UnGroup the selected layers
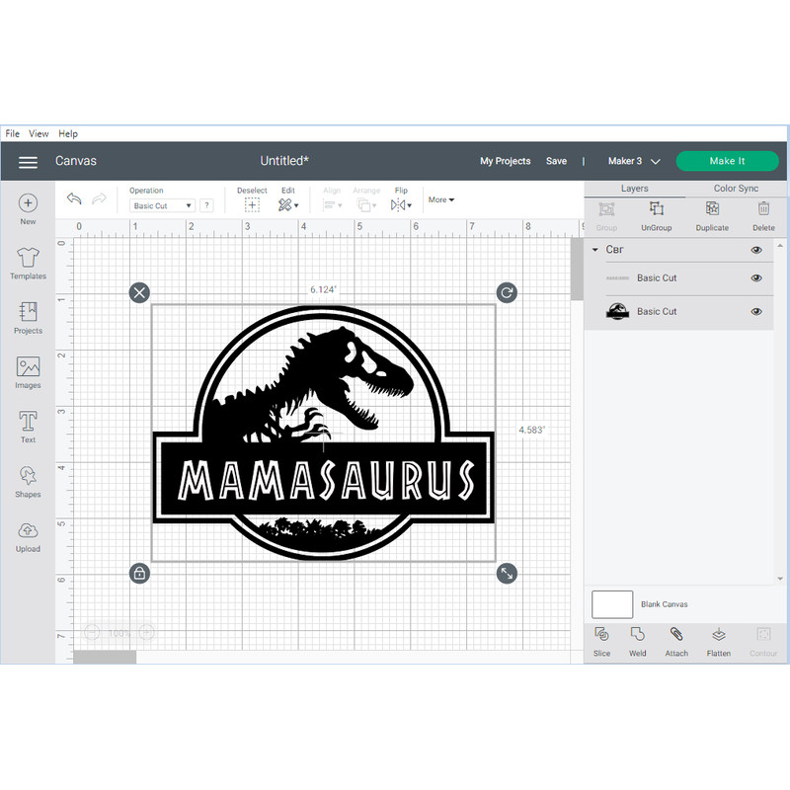Image resolution: width=790 pixels, height=790 pixels. point(656,215)
